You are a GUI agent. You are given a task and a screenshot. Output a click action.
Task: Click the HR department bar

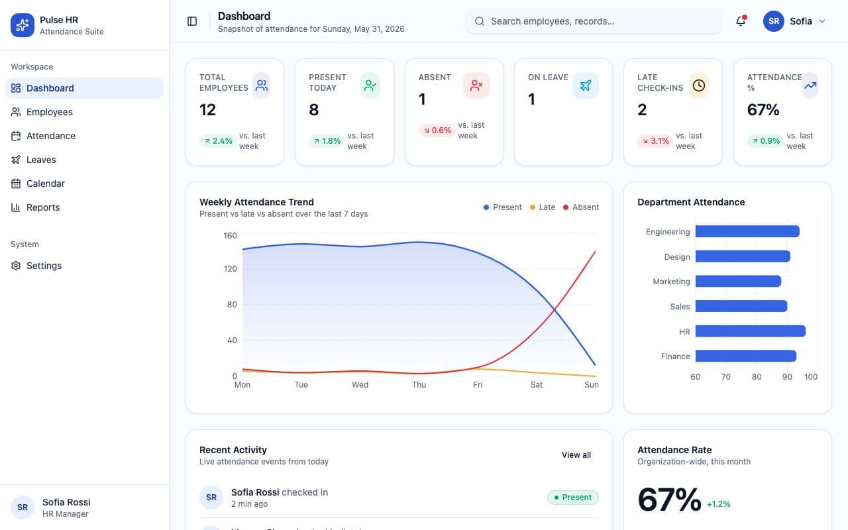tap(751, 331)
